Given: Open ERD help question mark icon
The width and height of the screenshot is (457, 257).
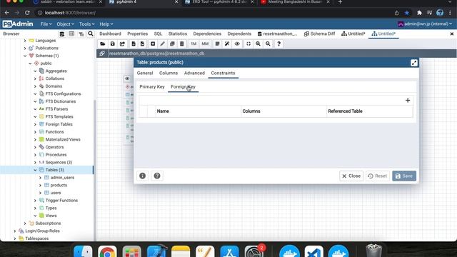Looking at the screenshot, I should pyautogui.click(x=279, y=44).
